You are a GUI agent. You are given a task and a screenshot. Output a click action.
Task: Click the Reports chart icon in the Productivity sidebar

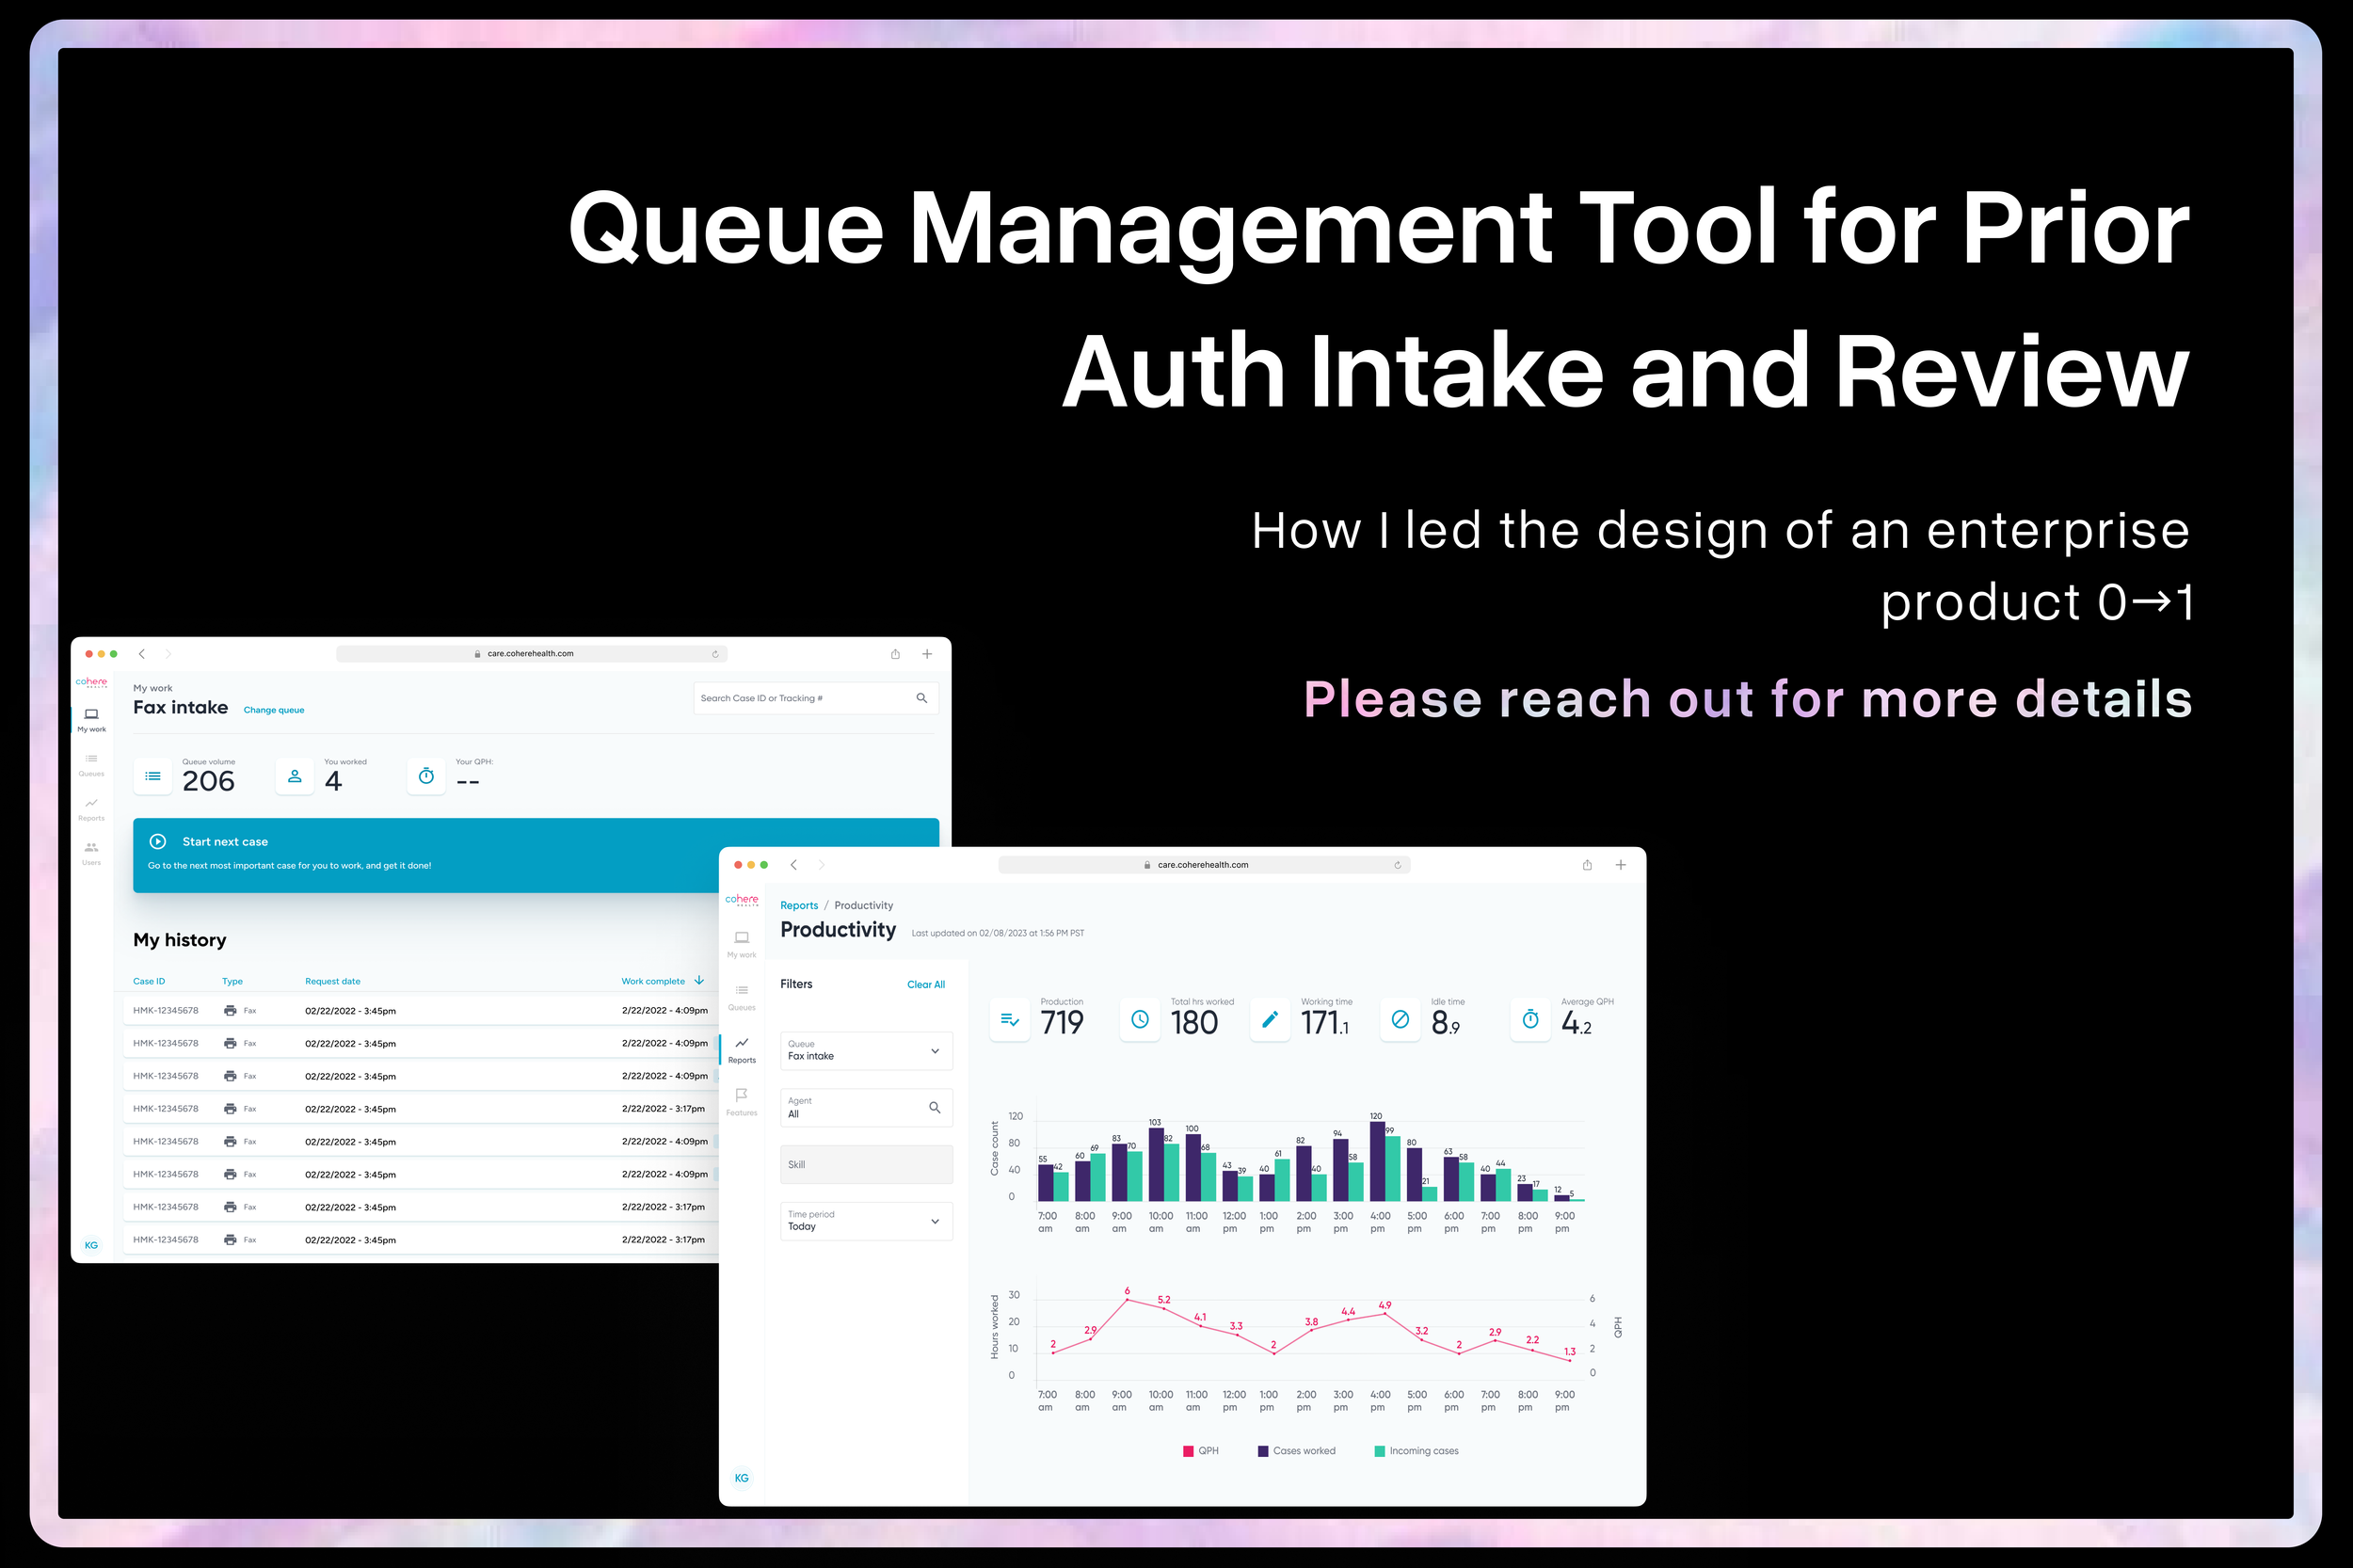click(741, 1043)
